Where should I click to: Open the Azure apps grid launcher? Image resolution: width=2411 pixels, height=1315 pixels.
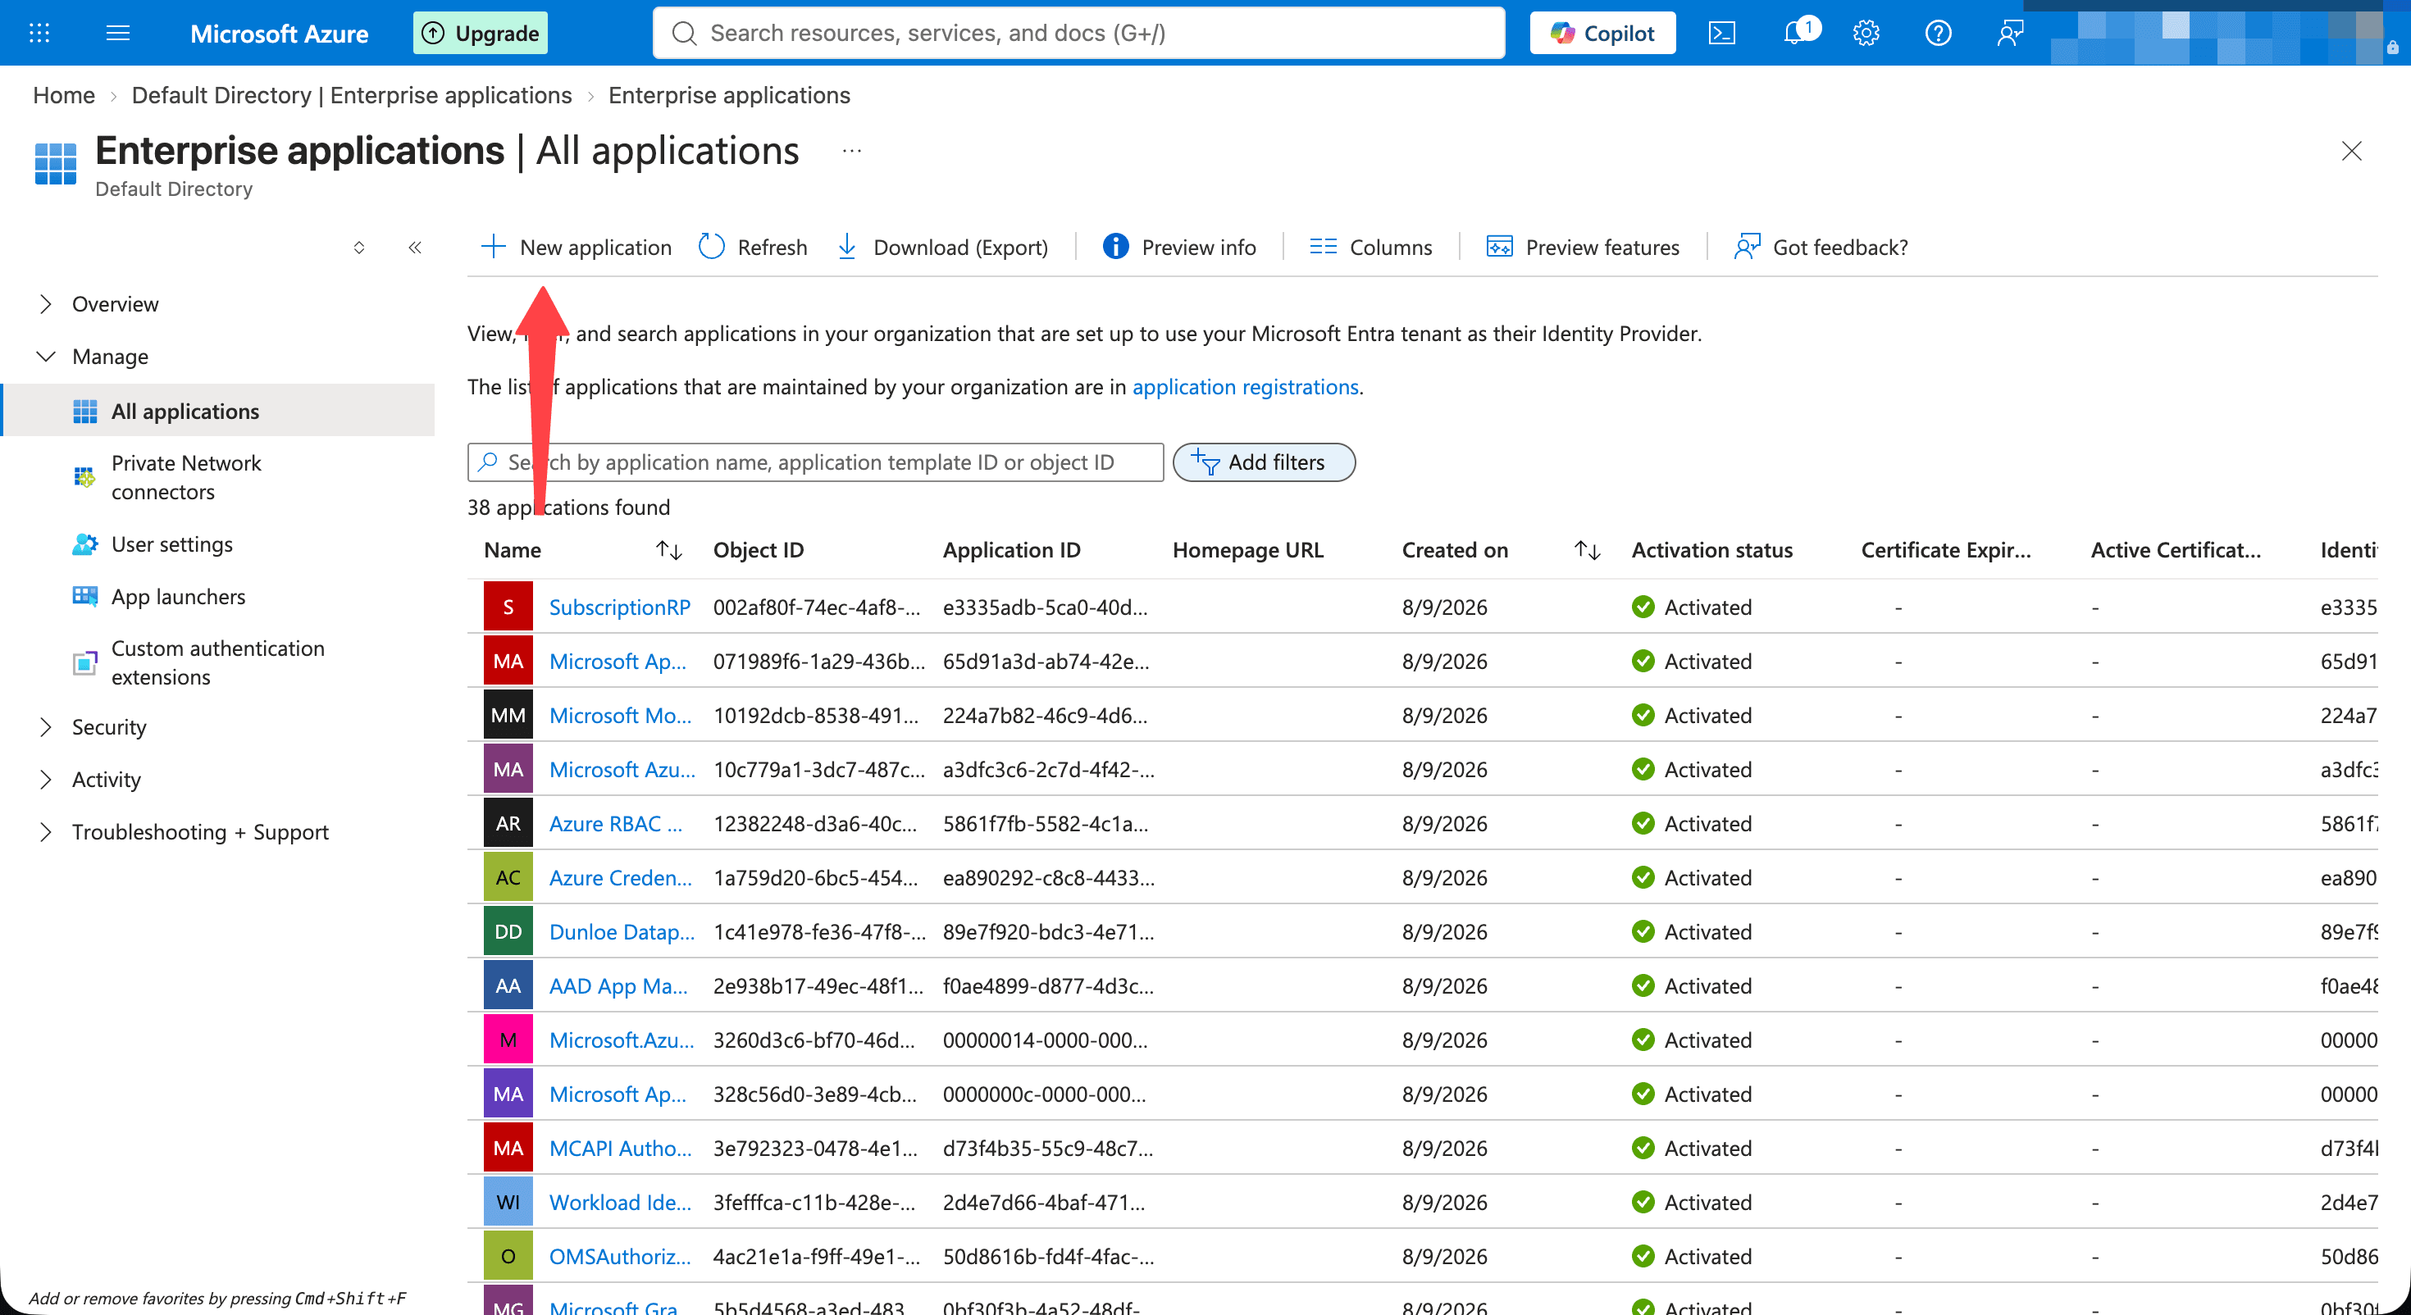[39, 33]
